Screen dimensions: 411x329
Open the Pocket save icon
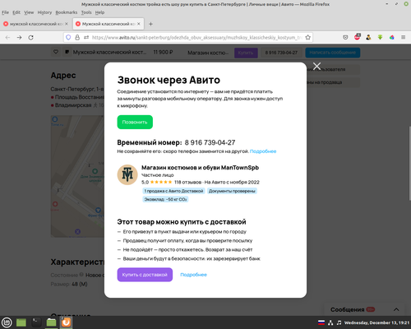coord(345,37)
